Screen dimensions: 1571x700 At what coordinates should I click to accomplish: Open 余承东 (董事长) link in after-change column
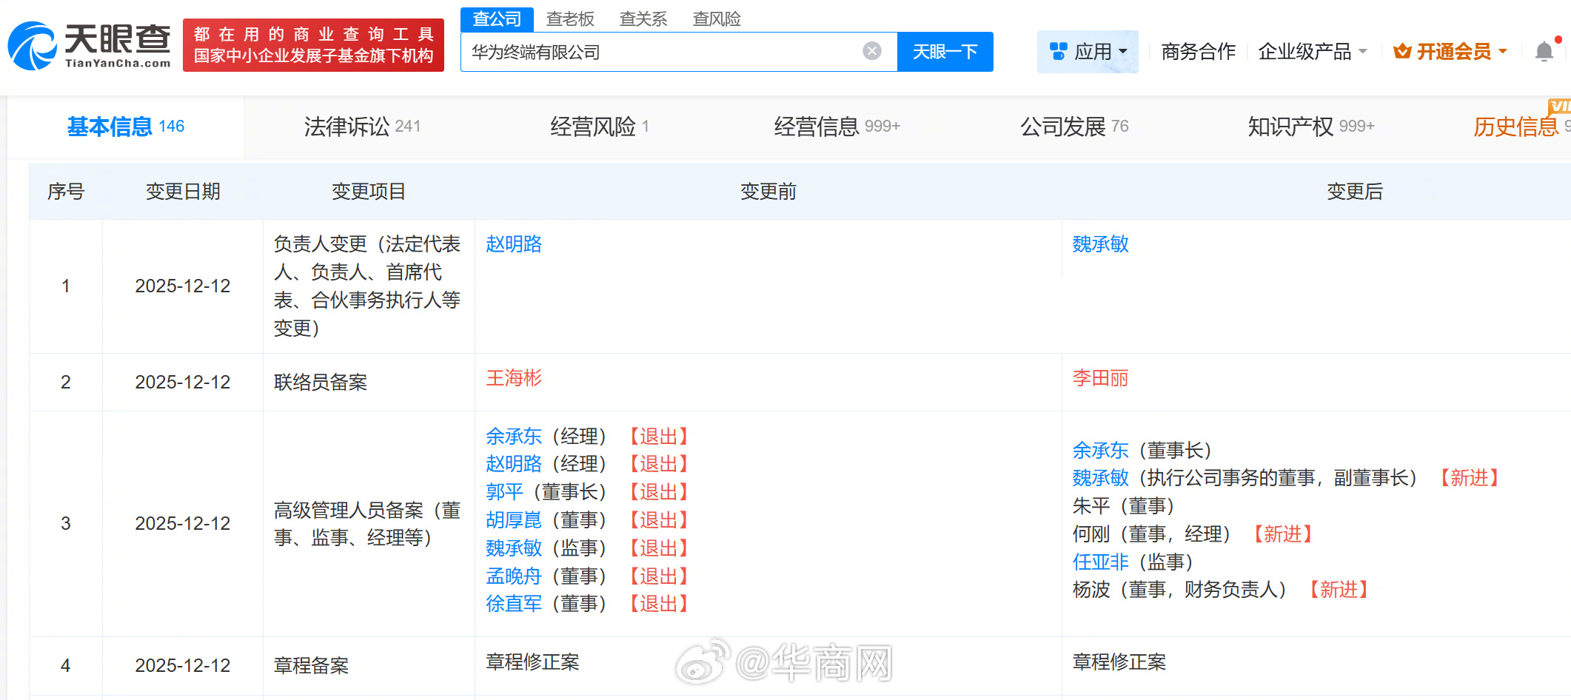click(x=1101, y=450)
